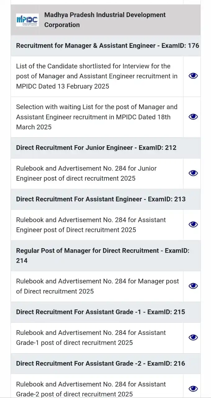Open Assistant Grade-2 rulebook advertisement text

tap(91, 389)
